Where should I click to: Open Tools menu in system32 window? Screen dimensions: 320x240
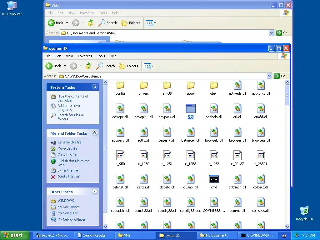coord(101,56)
